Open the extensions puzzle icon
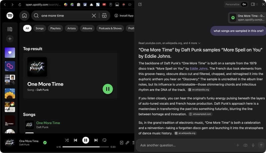 click(x=130, y=5)
